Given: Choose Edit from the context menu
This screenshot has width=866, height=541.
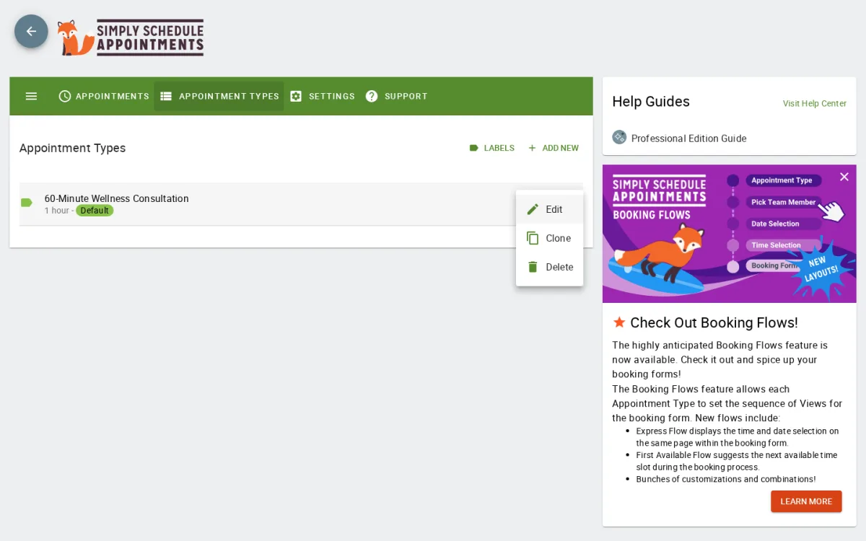Looking at the screenshot, I should point(549,209).
